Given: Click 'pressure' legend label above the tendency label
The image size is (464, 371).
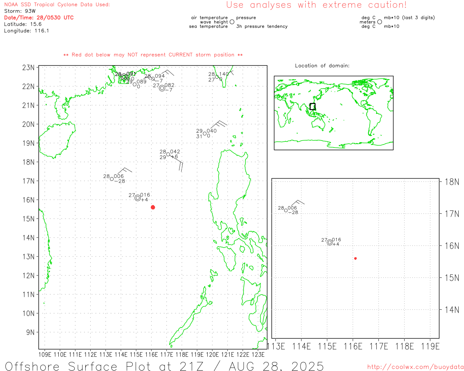Looking at the screenshot, I should click(246, 18).
